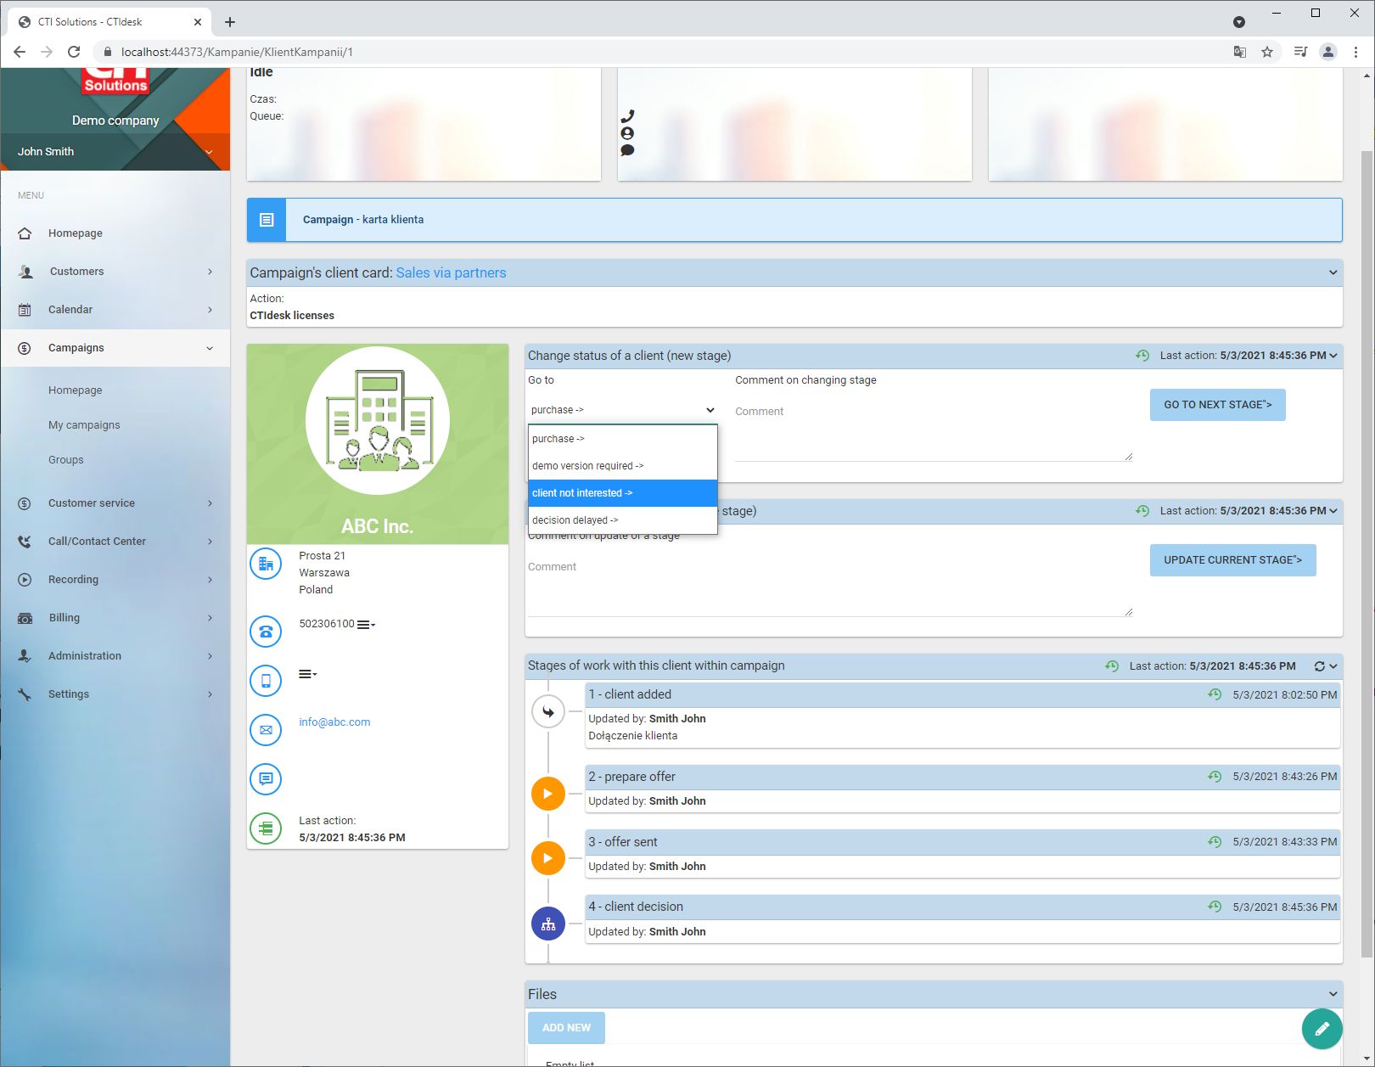This screenshot has width=1375, height=1067.
Task: Choose 'client not interested ->' option
Action: [623, 493]
